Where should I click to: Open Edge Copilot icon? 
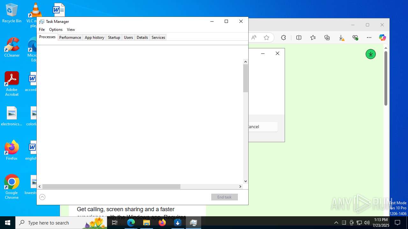(382, 38)
